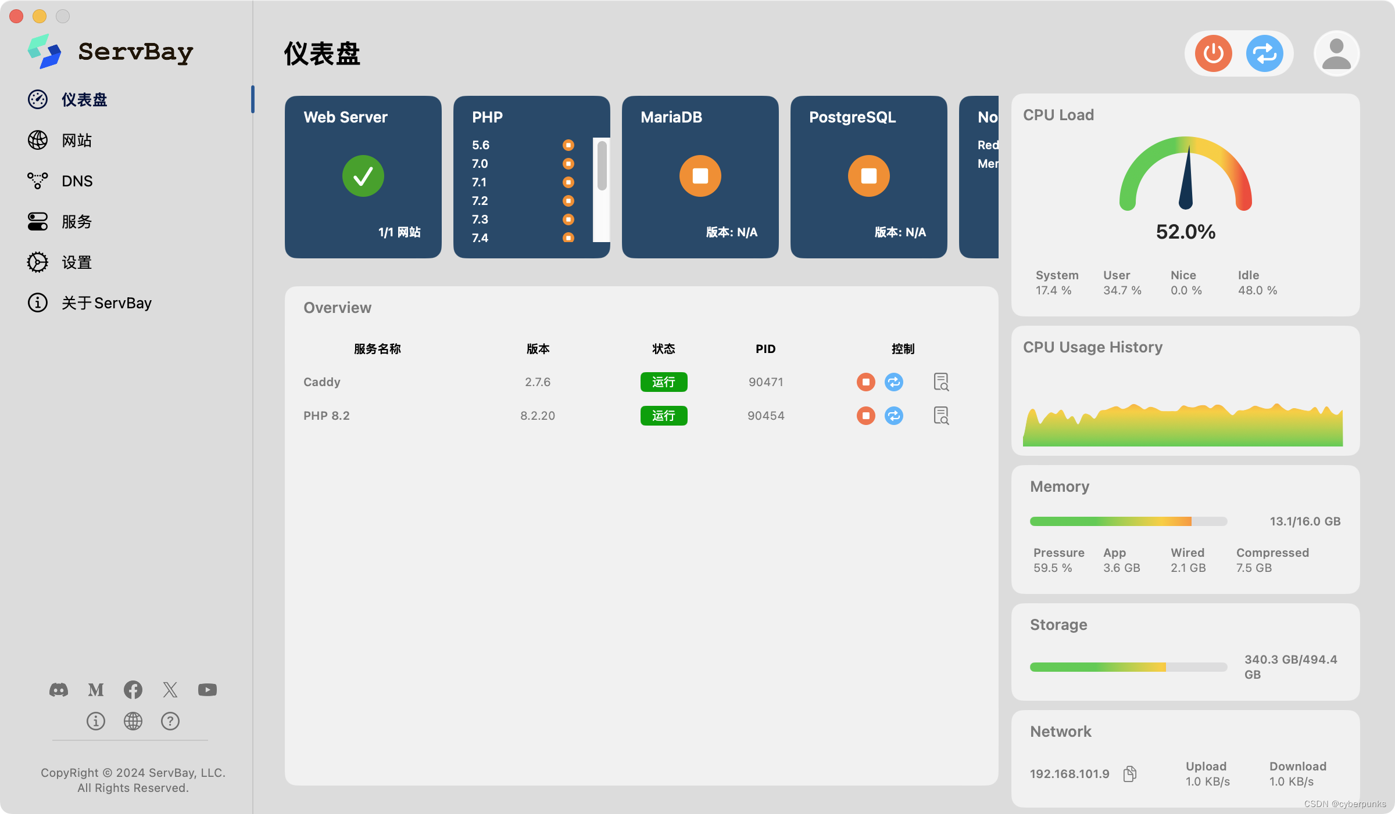Click the PHP 8.2 运行 status badge
The height and width of the screenshot is (814, 1395).
[664, 416]
